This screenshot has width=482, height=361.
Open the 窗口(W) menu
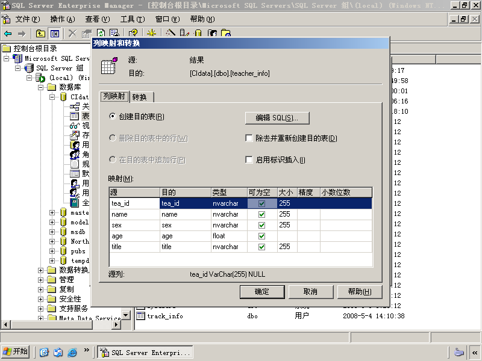point(167,19)
